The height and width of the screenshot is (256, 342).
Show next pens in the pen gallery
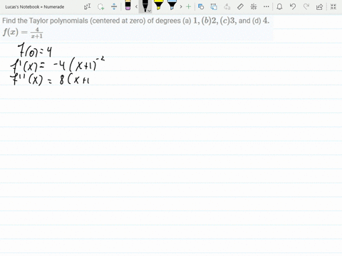coord(181,6)
